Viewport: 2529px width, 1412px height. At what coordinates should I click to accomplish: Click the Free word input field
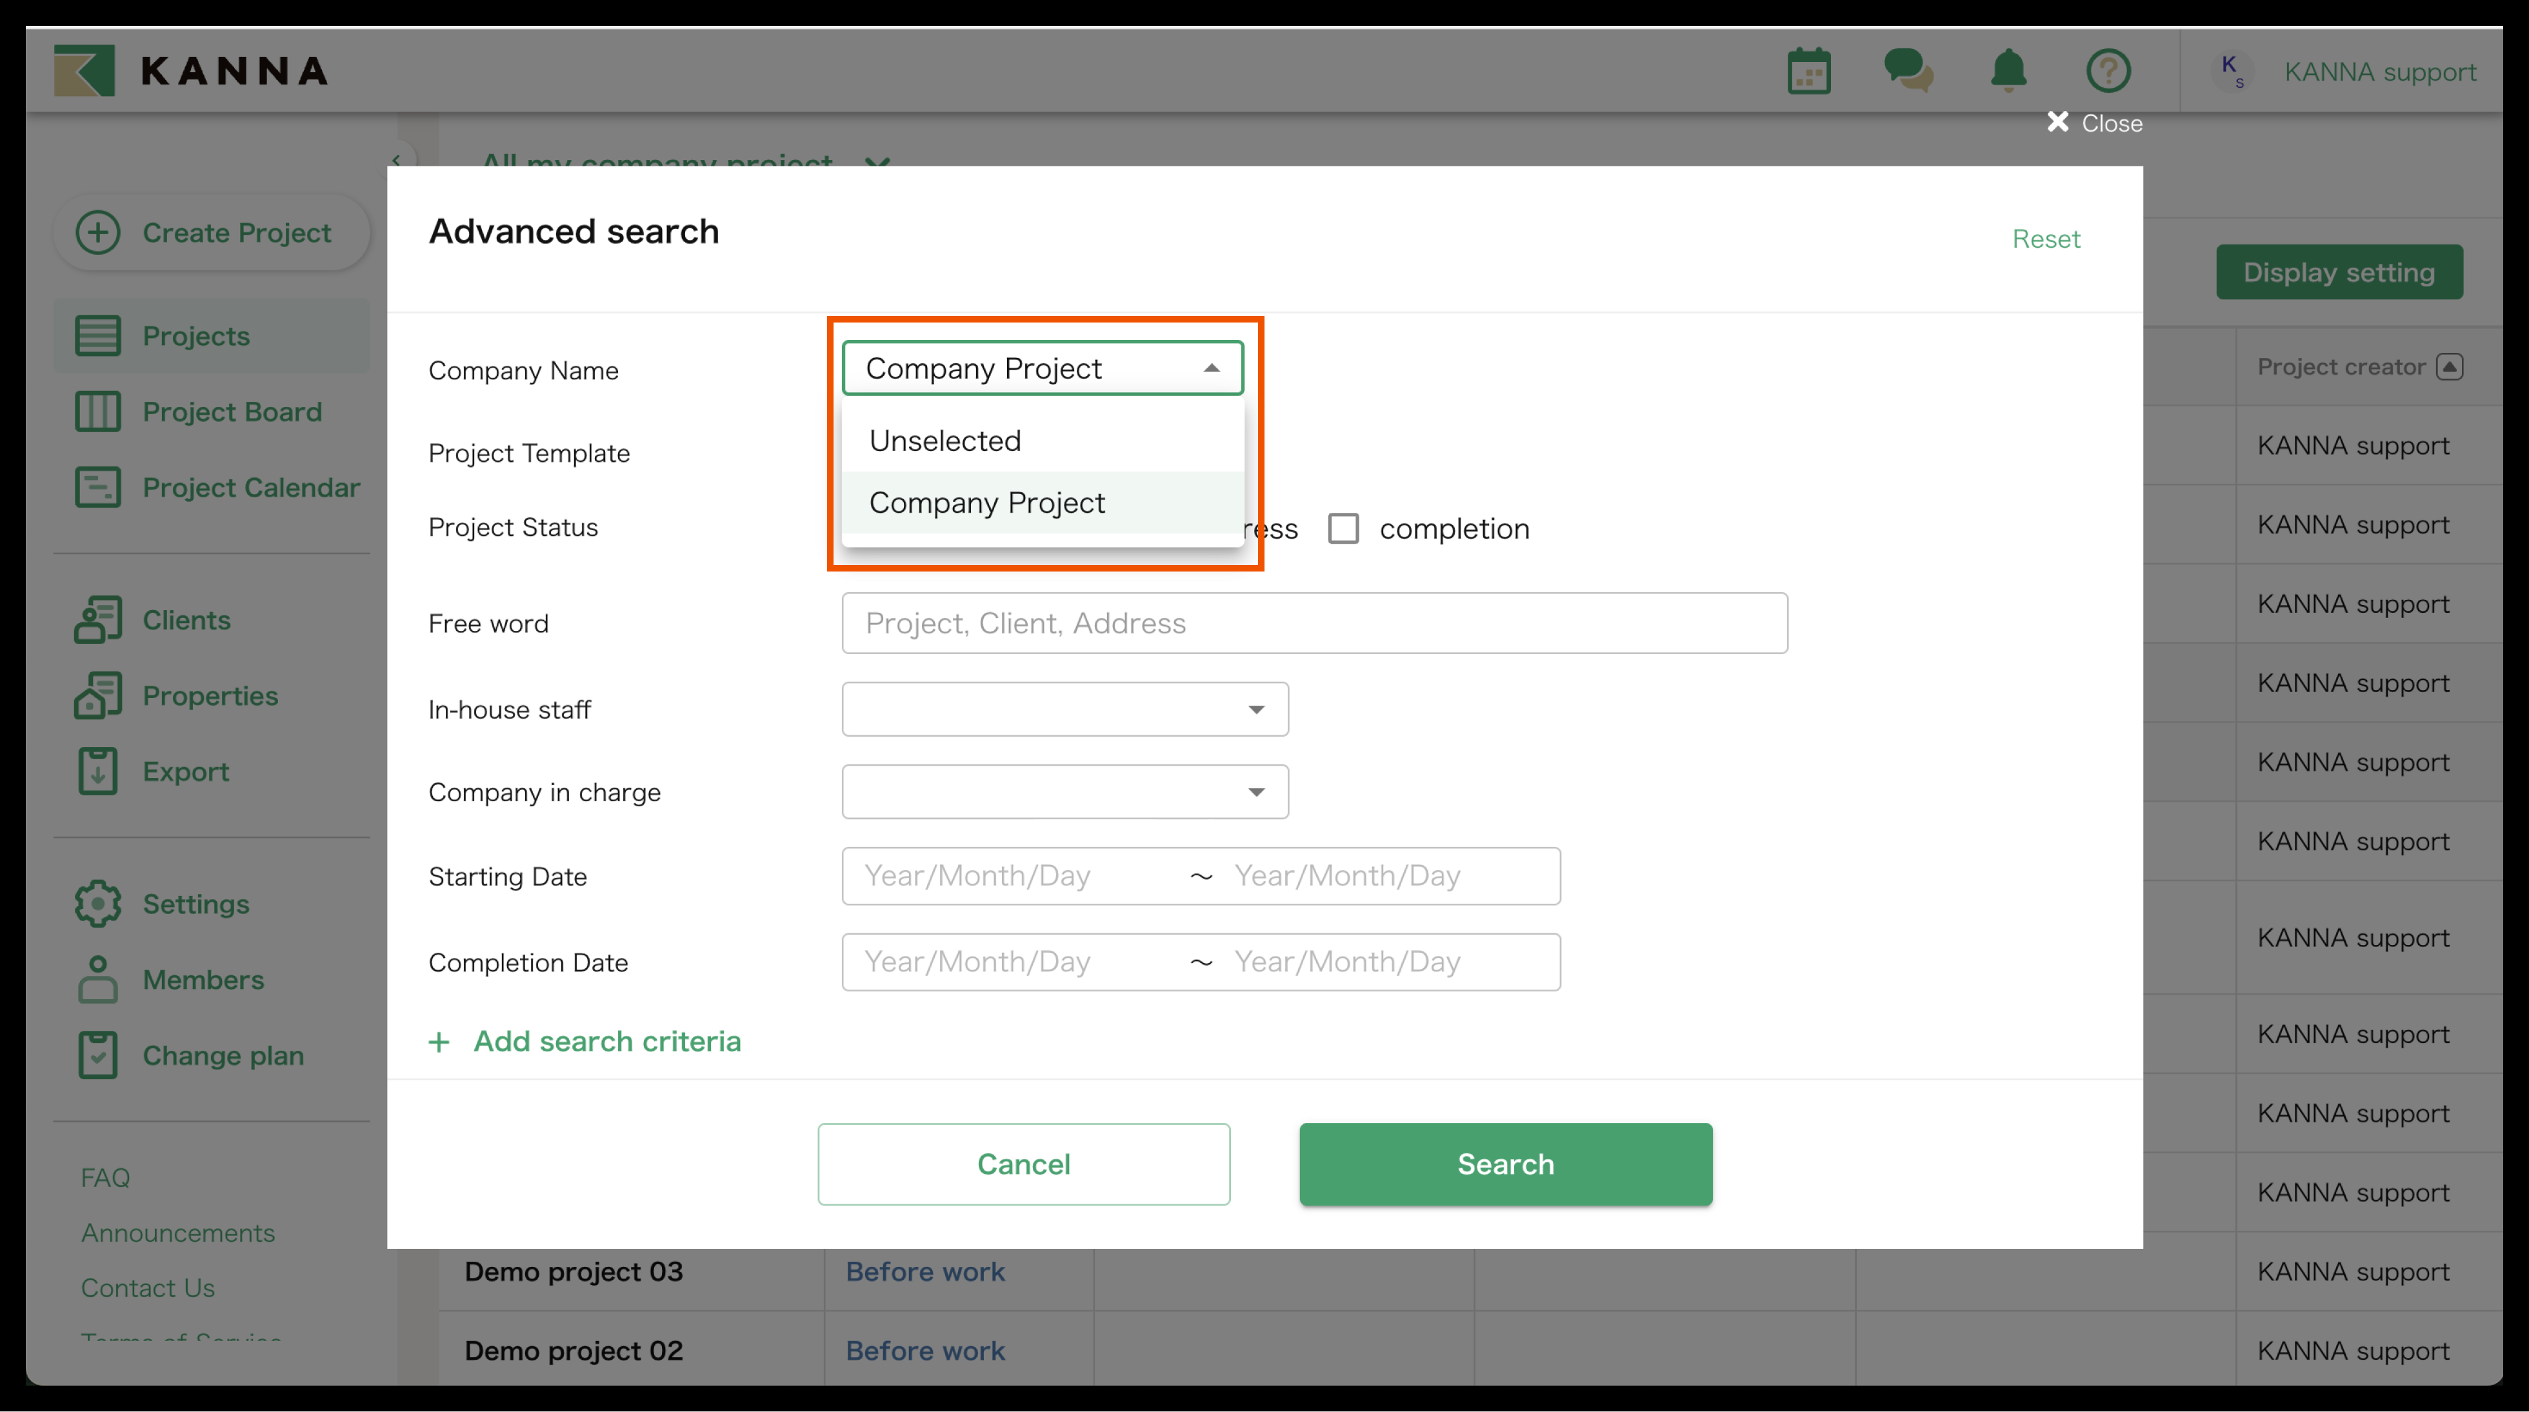[1314, 622]
